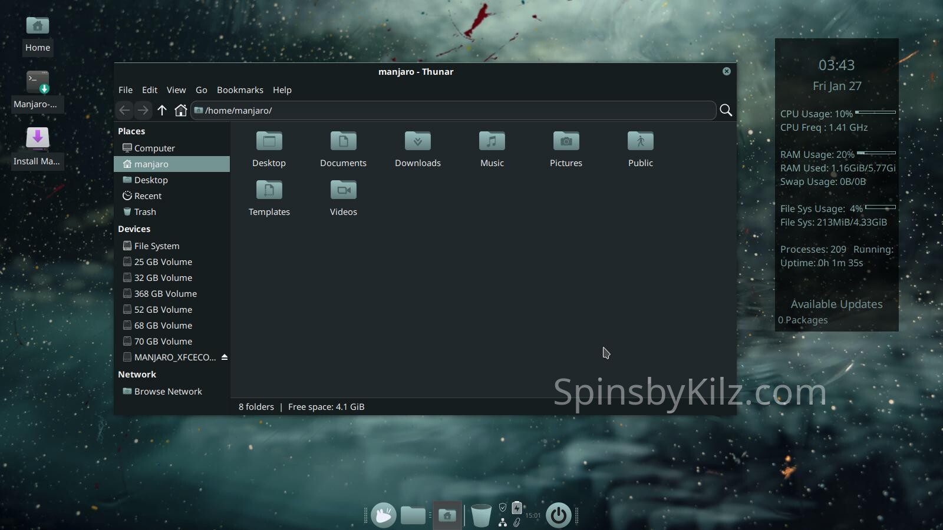Click the /home/manjaro/ location path field

pos(454,111)
